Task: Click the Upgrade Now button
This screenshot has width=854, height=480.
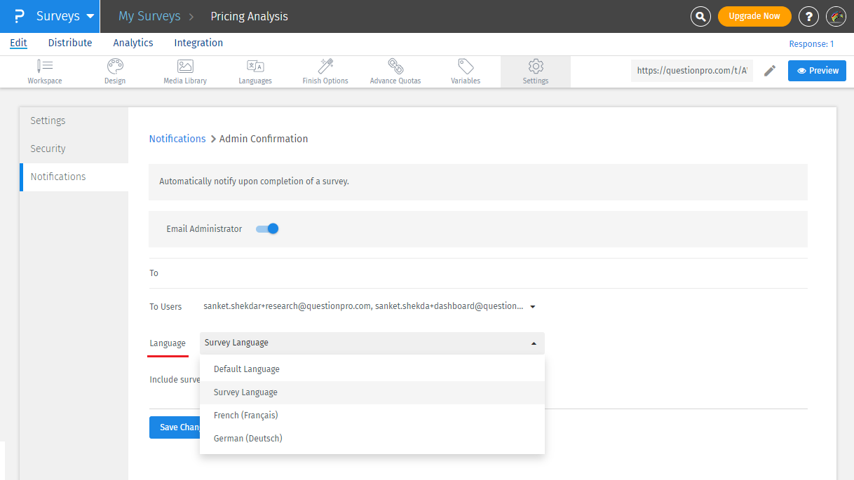Action: pos(754,16)
